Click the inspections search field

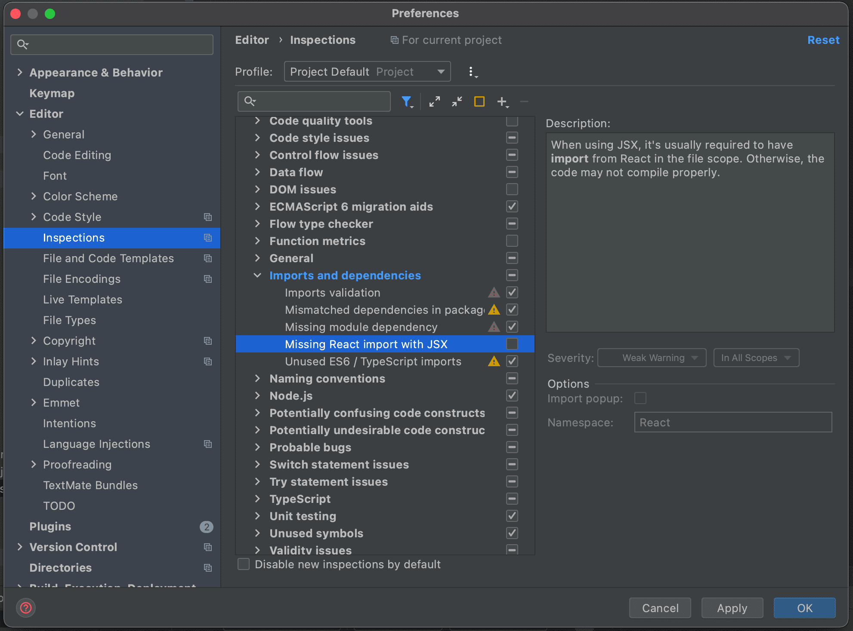click(x=318, y=101)
